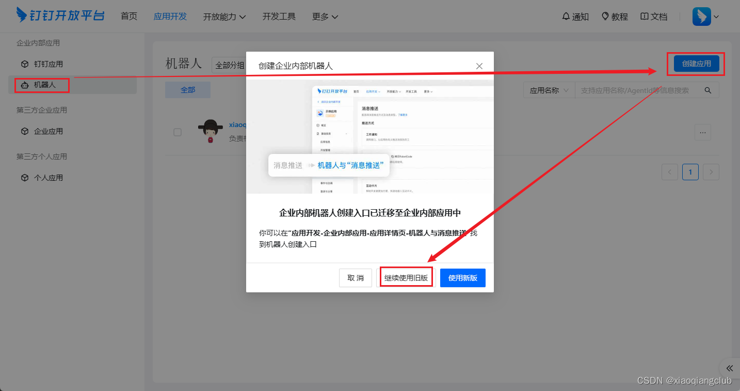Click the DingTalk Open Platform logo
The width and height of the screenshot is (740, 391).
pos(60,15)
